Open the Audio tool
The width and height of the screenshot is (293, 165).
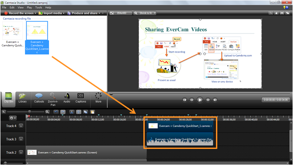67,98
